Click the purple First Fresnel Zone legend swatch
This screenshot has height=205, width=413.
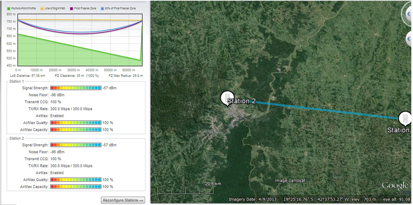tap(71, 8)
